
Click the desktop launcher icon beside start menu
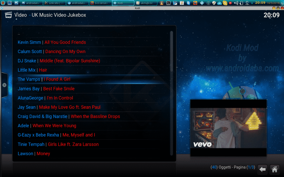point(10,3)
